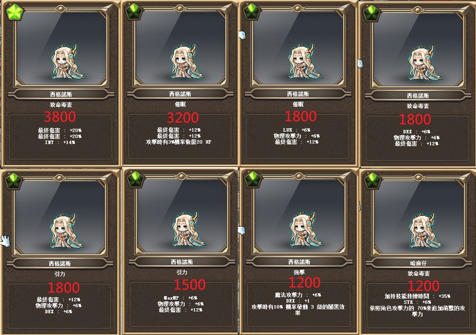Select the green gem on the 強擊 1200 card
The width and height of the screenshot is (476, 335).
253,179
